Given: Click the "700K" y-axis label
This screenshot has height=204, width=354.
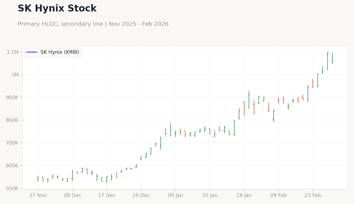Looking at the screenshot, I should coord(12,143).
